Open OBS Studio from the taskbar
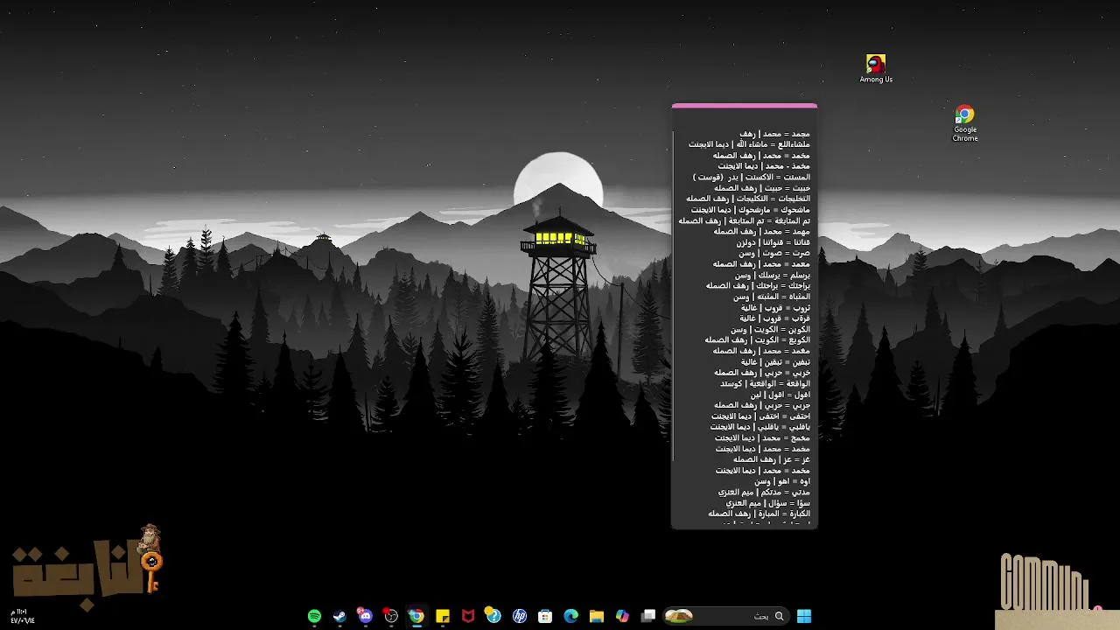1120x630 pixels. coord(391,616)
